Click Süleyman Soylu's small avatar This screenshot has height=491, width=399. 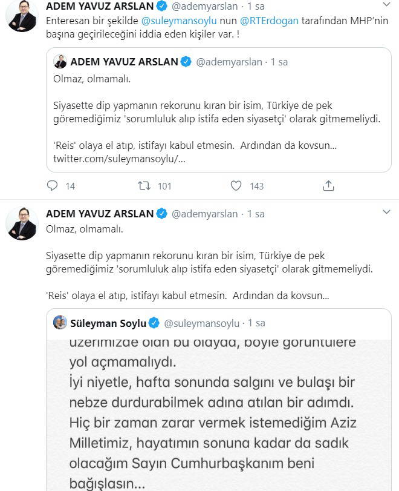(x=60, y=323)
